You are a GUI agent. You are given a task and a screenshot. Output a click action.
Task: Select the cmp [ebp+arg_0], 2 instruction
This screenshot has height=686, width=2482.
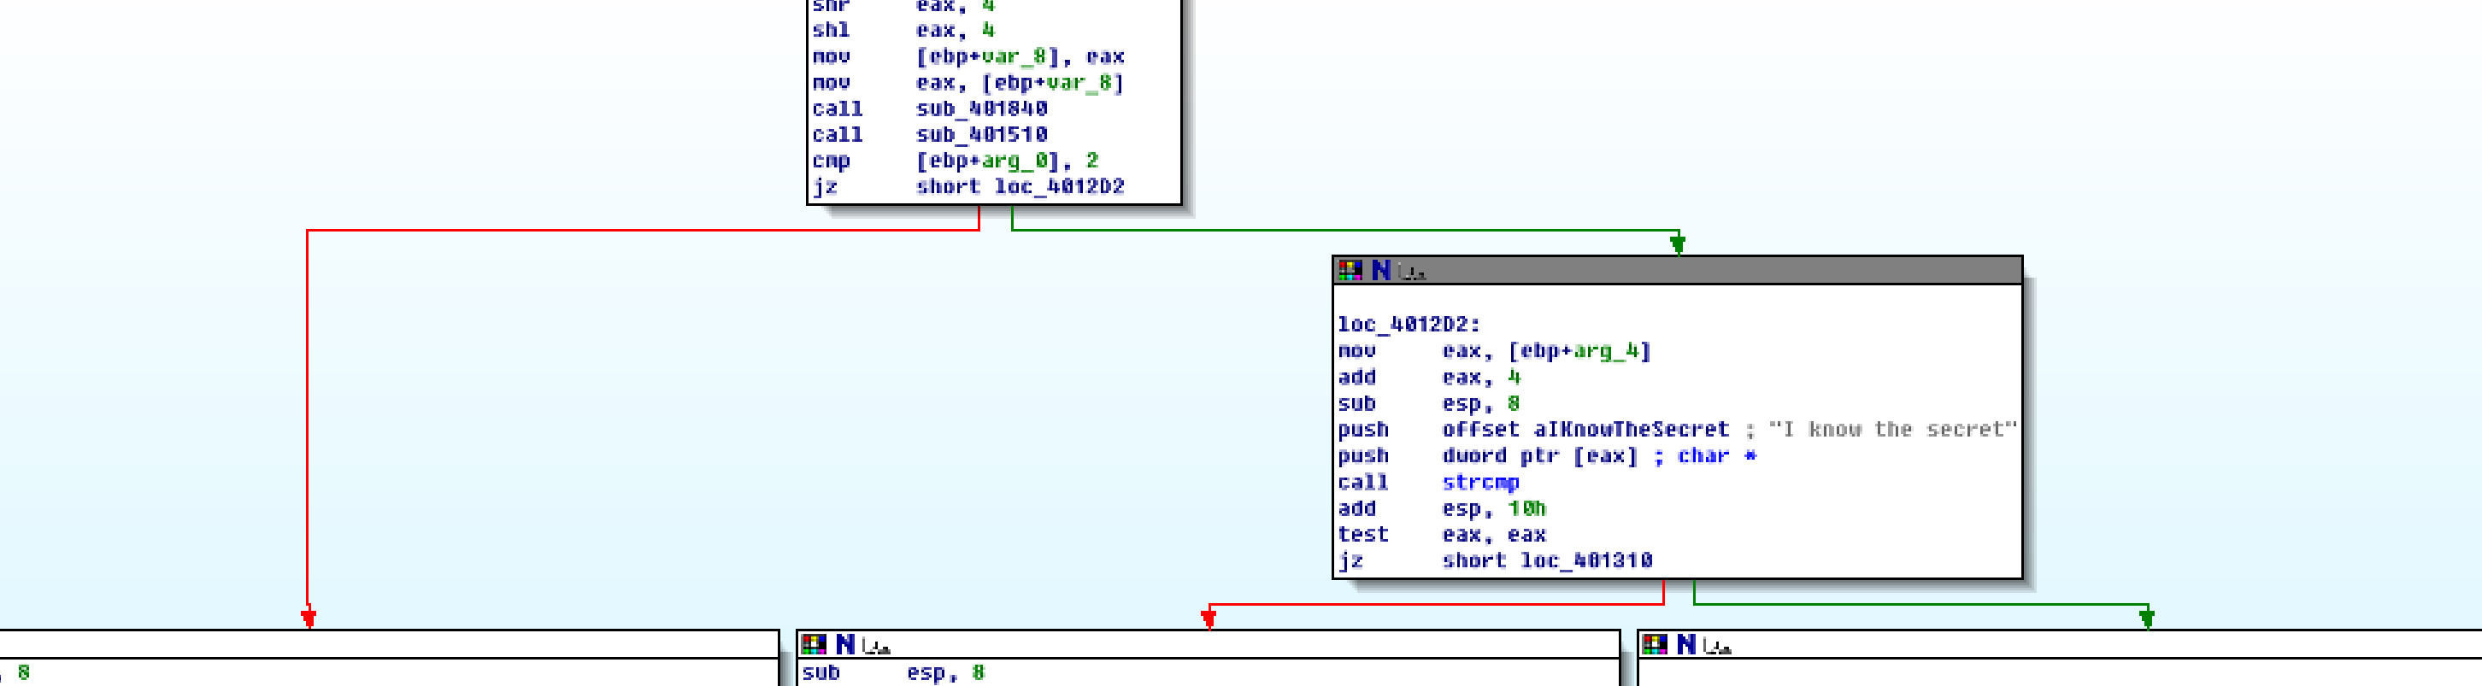pyautogui.click(x=955, y=161)
